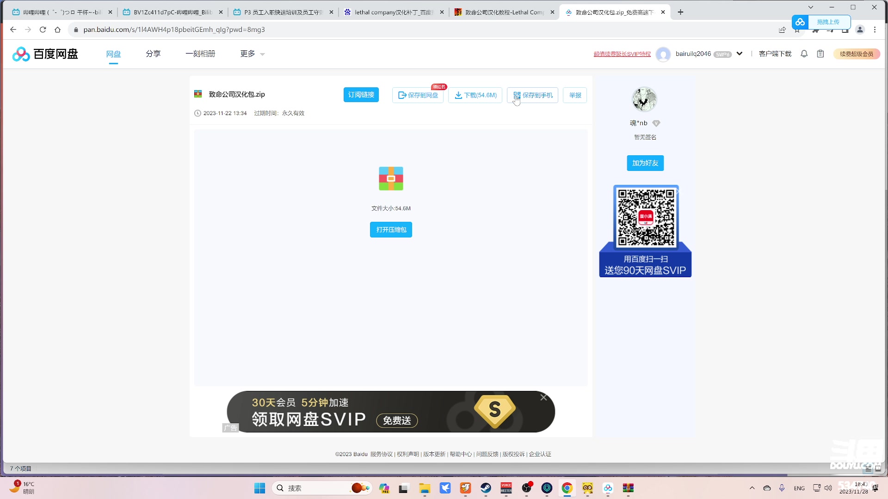Switch to the lethal company汉化补丁 browser tab
Image resolution: width=888 pixels, height=499 pixels.
pyautogui.click(x=394, y=12)
